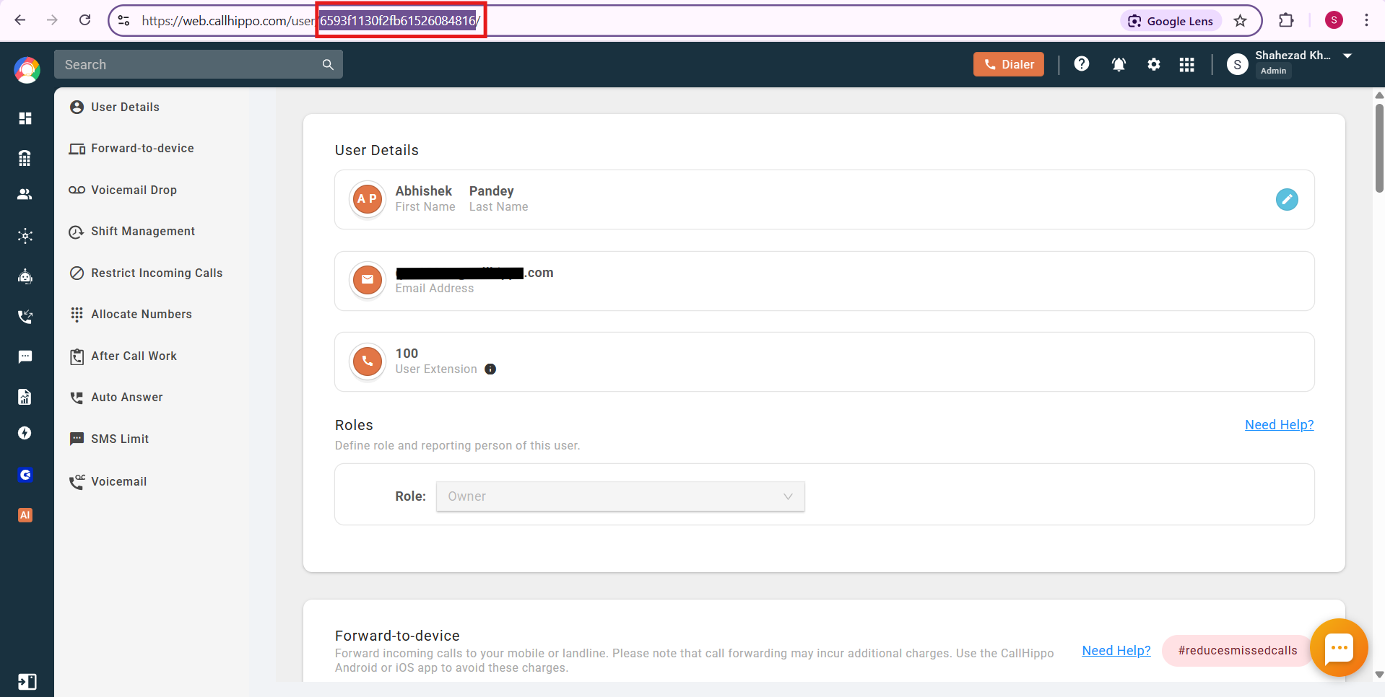Open the dashboard grid icon in sidebar
This screenshot has width=1385, height=697.
25,118
